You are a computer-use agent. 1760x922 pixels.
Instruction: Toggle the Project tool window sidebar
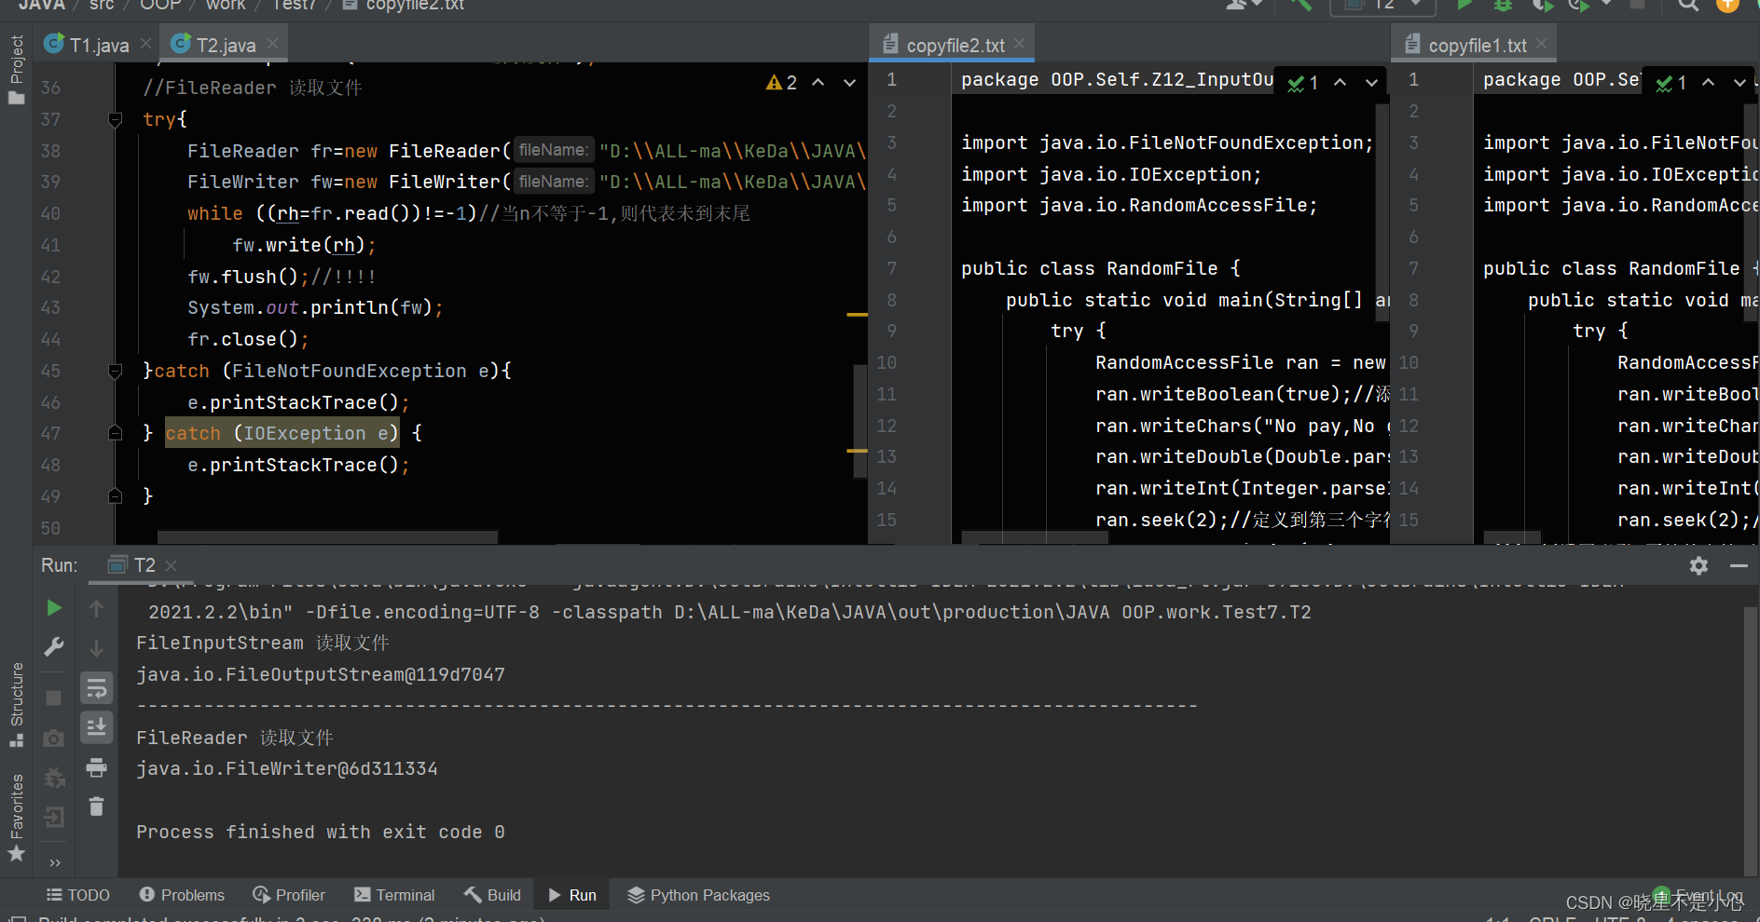click(x=16, y=70)
